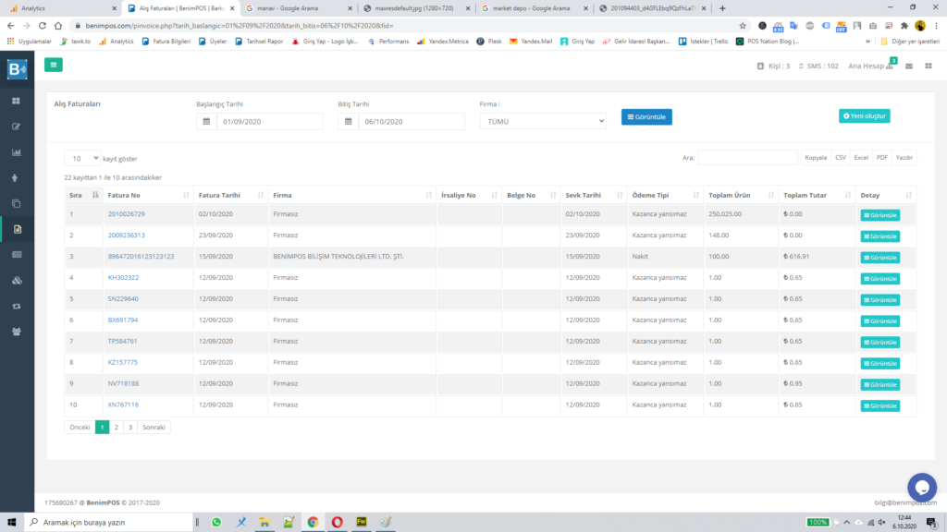947x532 pixels.
Task: Open Opera browser from the taskbar
Action: 337,523
